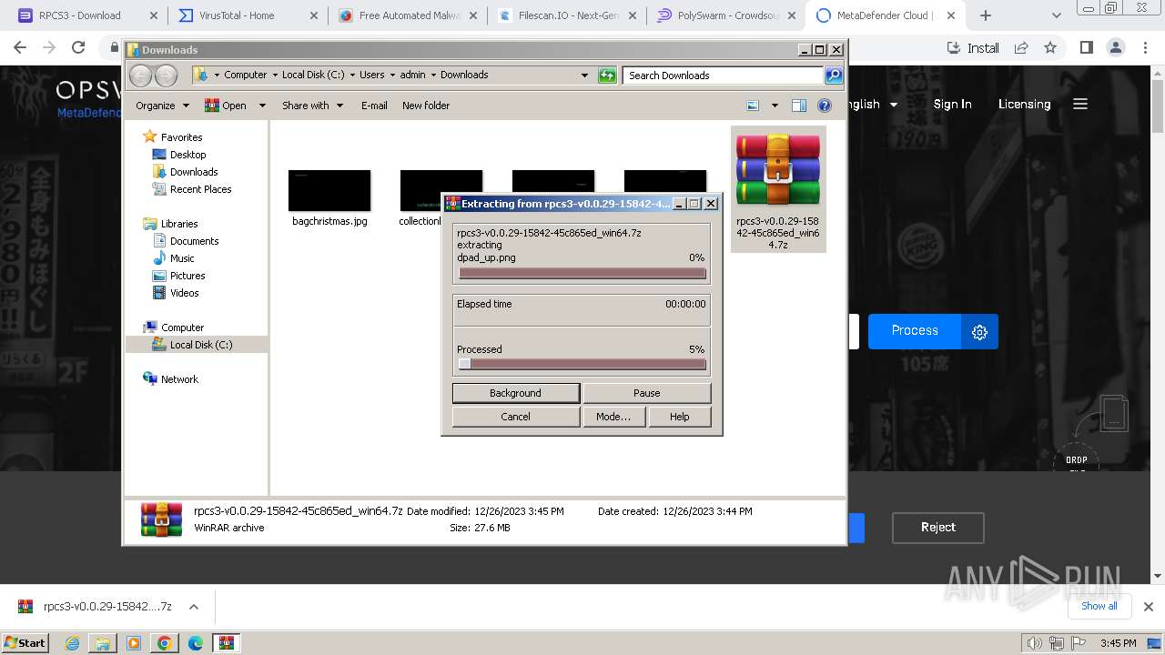The image size is (1165, 655).
Task: Expand the view options dropdown arrow
Action: click(775, 106)
